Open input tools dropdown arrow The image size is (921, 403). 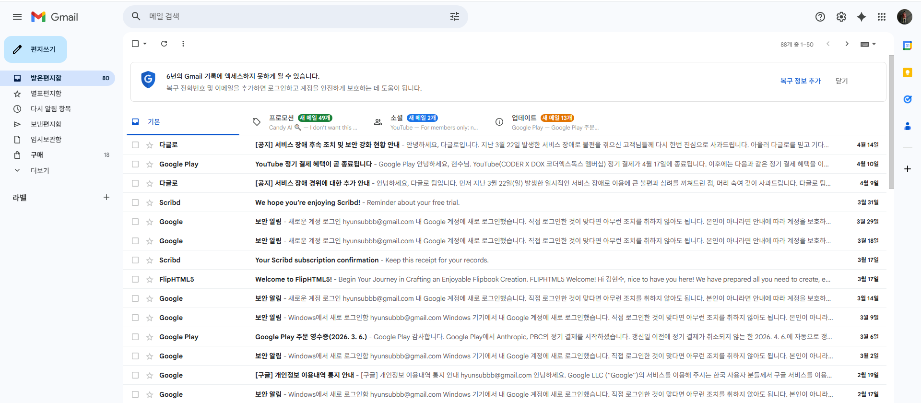pos(874,44)
